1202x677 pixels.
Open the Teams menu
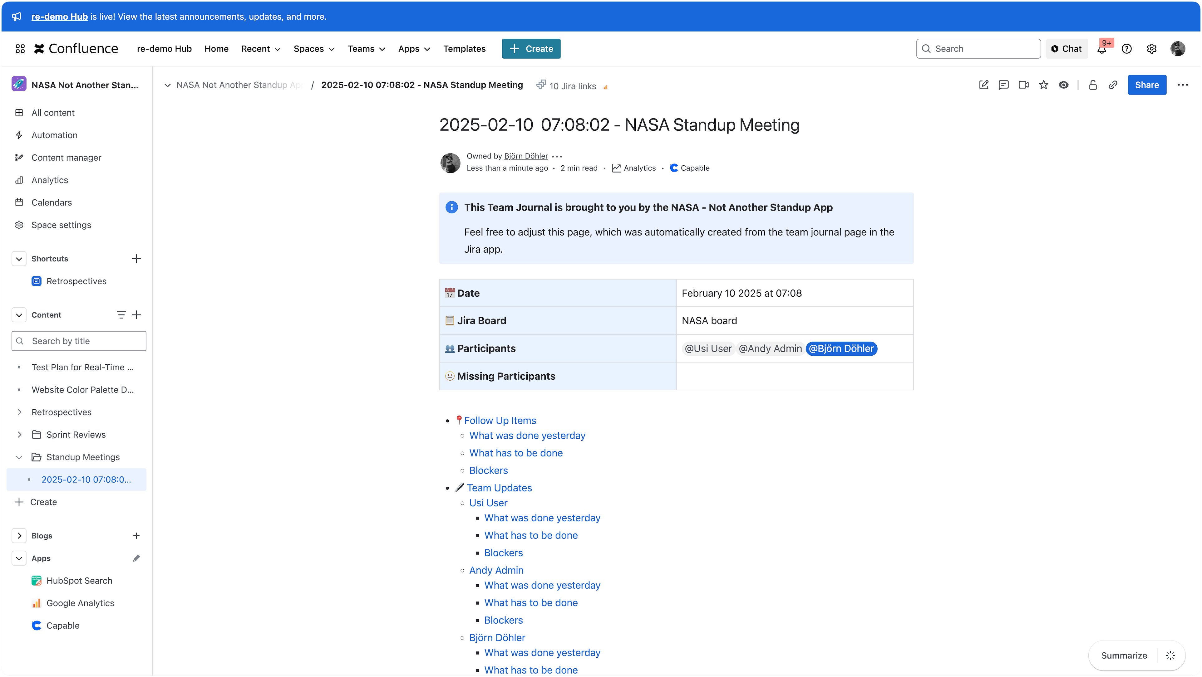pyautogui.click(x=366, y=48)
